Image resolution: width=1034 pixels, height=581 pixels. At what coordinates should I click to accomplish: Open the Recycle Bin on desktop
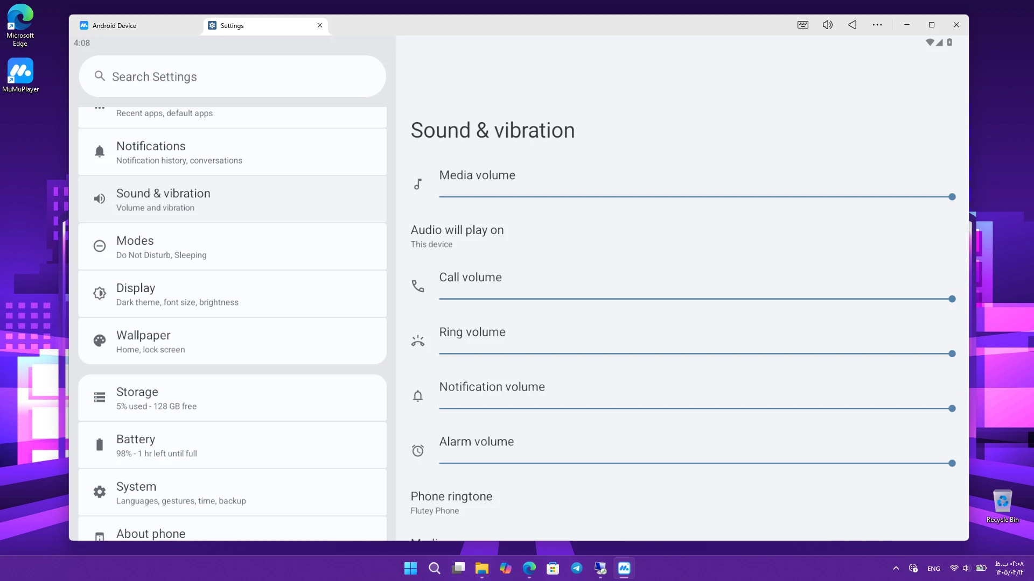coord(1002,506)
